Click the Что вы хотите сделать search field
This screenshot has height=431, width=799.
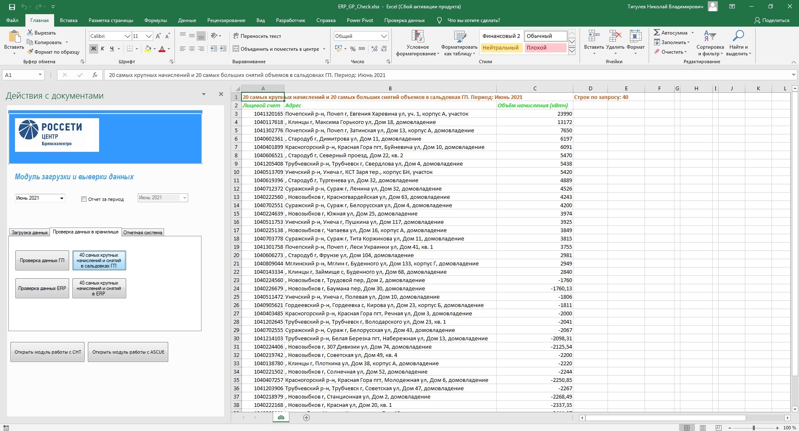(x=474, y=20)
